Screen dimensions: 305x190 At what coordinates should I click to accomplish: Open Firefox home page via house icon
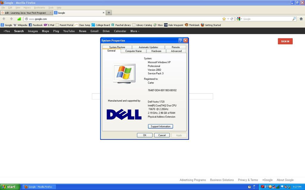(x=301, y=19)
